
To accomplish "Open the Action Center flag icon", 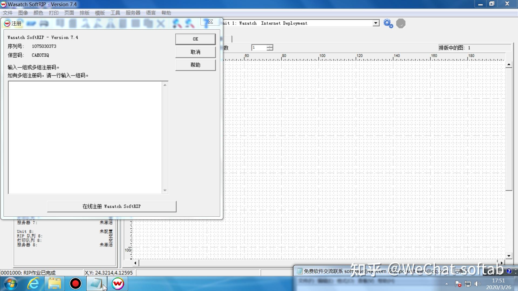I will [458, 284].
